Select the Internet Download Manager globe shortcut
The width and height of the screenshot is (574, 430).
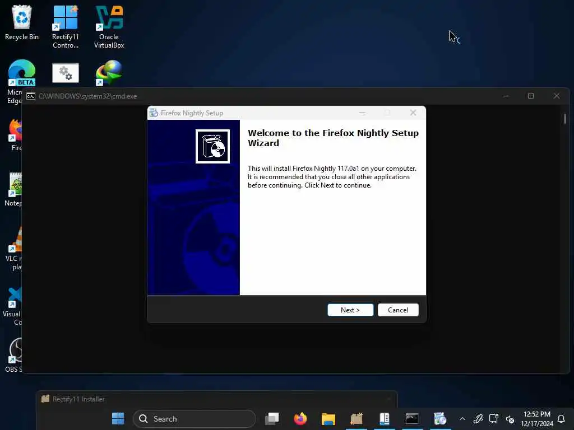tap(109, 73)
